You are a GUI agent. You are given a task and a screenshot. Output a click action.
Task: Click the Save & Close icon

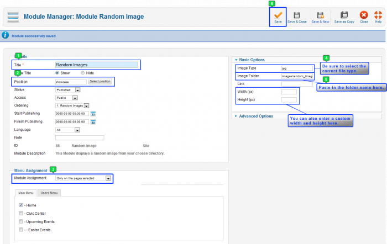[x=296, y=15]
